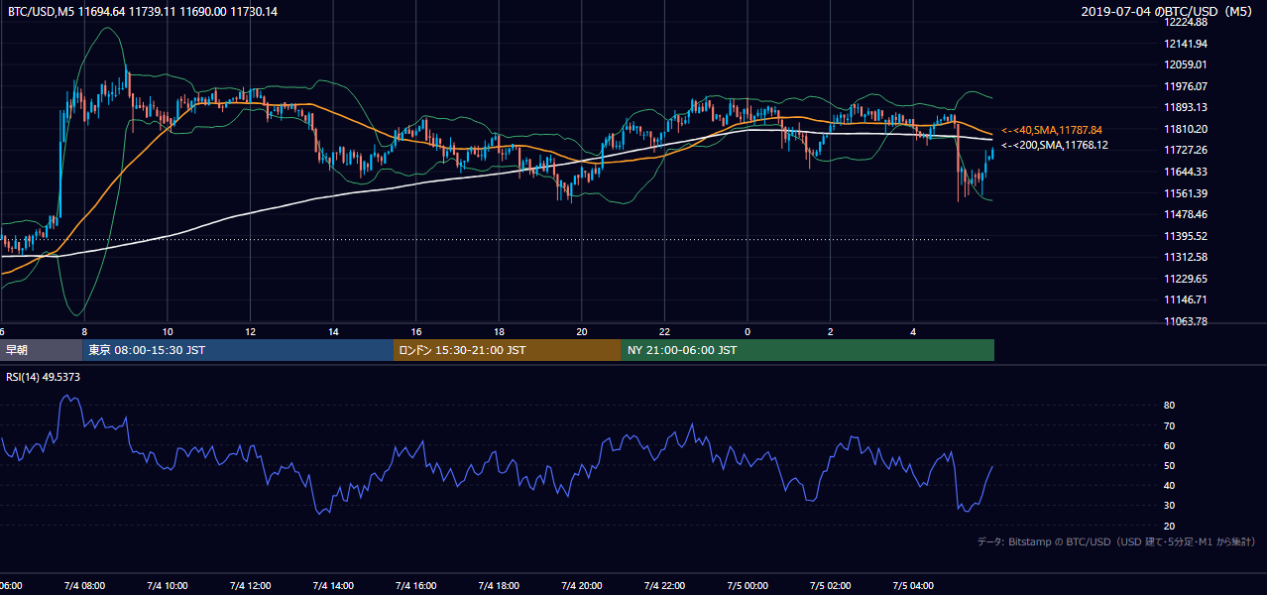Click the bottom date label 7/4 10:00

coord(168,586)
